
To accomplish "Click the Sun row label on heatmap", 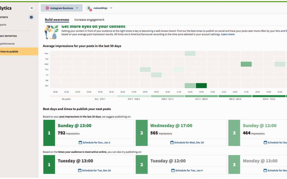I will pyautogui.click(x=47, y=86).
